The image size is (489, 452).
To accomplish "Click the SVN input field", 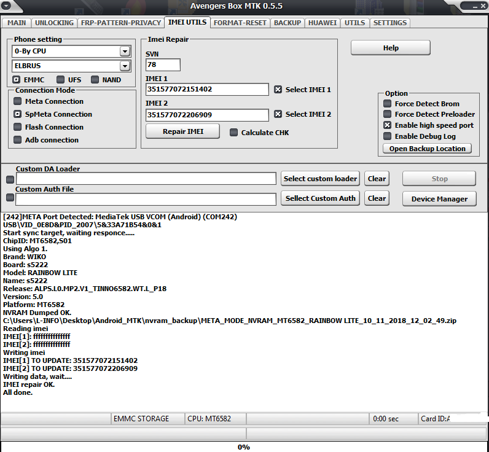I will click(163, 65).
